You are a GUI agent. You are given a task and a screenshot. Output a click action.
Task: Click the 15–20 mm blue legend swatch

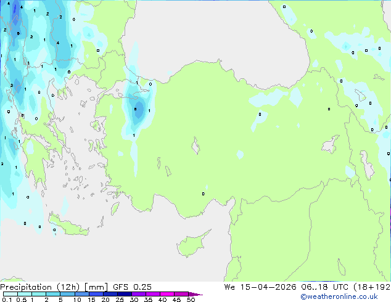(96, 294)
